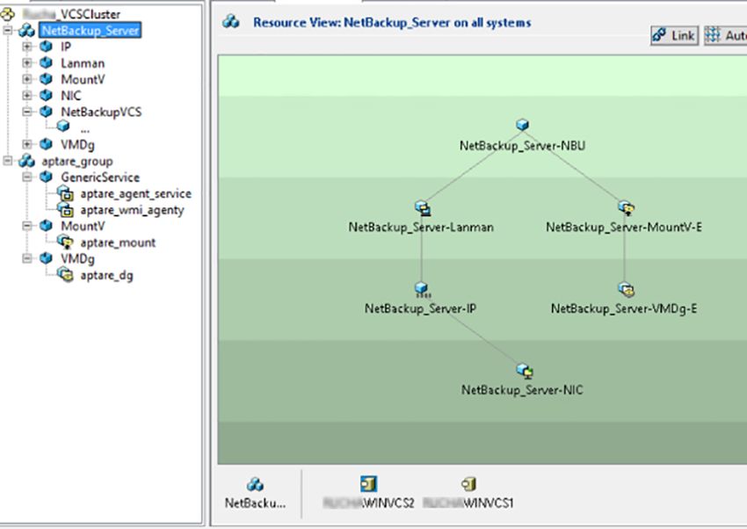Select the NetBackup_Server-Lanman node icon
The image size is (747, 529).
pos(423,207)
